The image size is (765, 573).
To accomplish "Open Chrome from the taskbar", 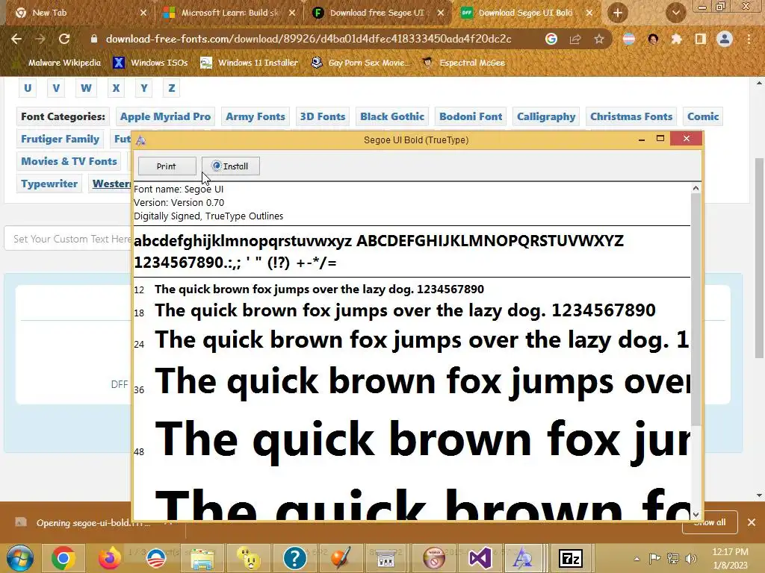I will coord(64,558).
